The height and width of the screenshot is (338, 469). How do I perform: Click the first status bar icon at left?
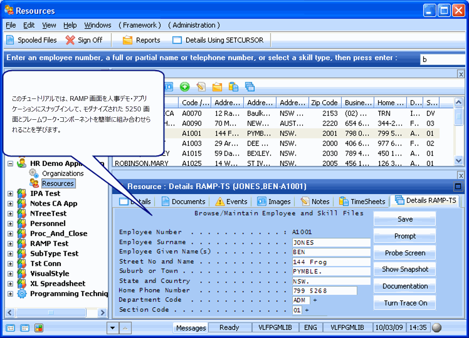(10, 328)
